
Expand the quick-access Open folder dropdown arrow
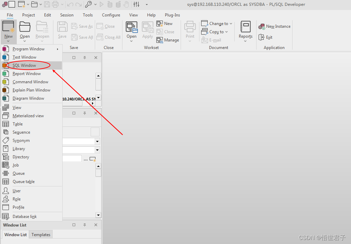click(x=40, y=4)
